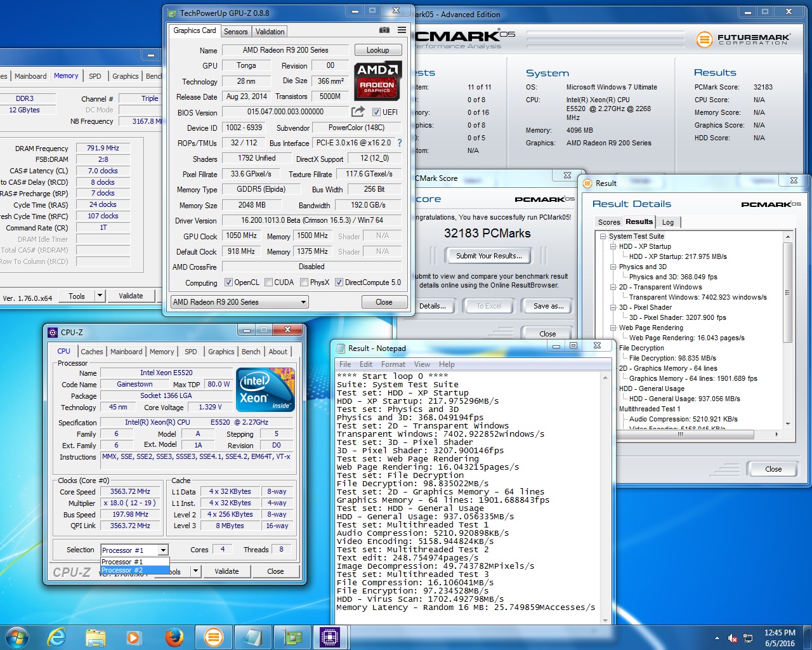Click the GPU-Z Name field

point(285,50)
